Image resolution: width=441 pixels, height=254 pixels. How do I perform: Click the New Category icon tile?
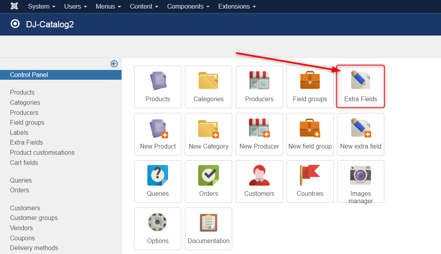point(208,134)
